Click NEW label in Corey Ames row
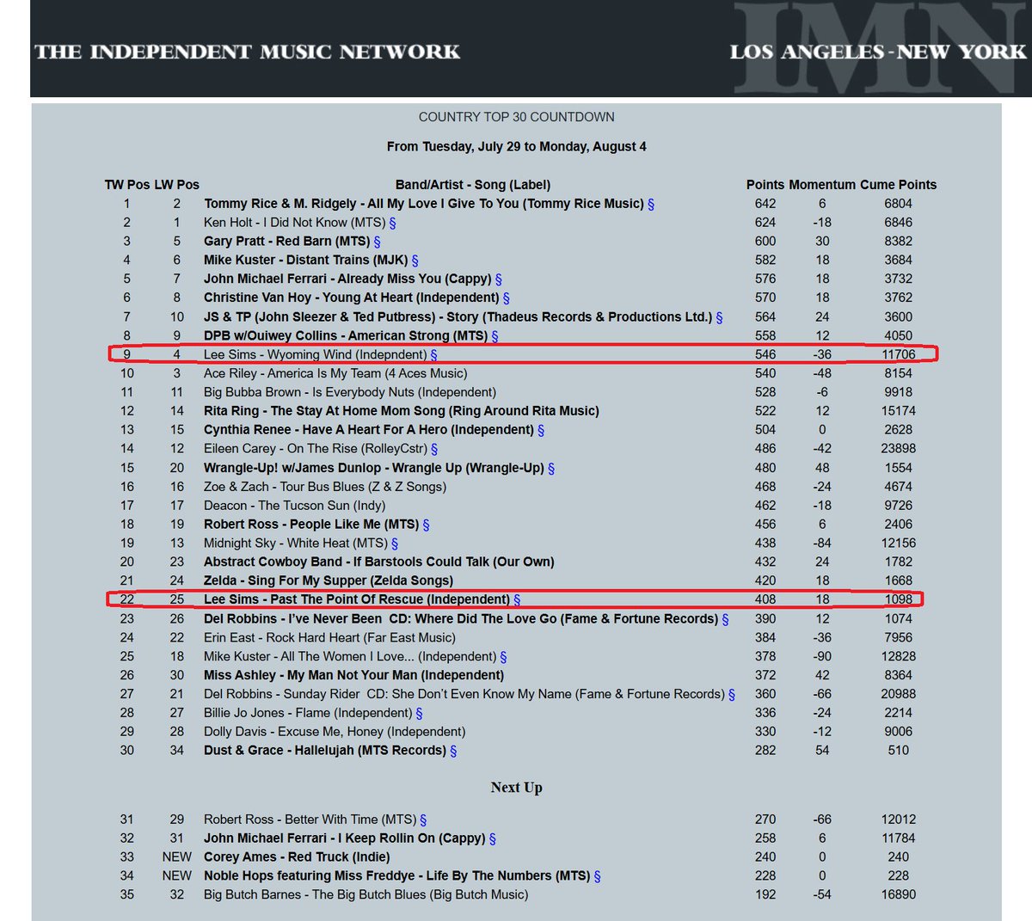 pyautogui.click(x=177, y=857)
